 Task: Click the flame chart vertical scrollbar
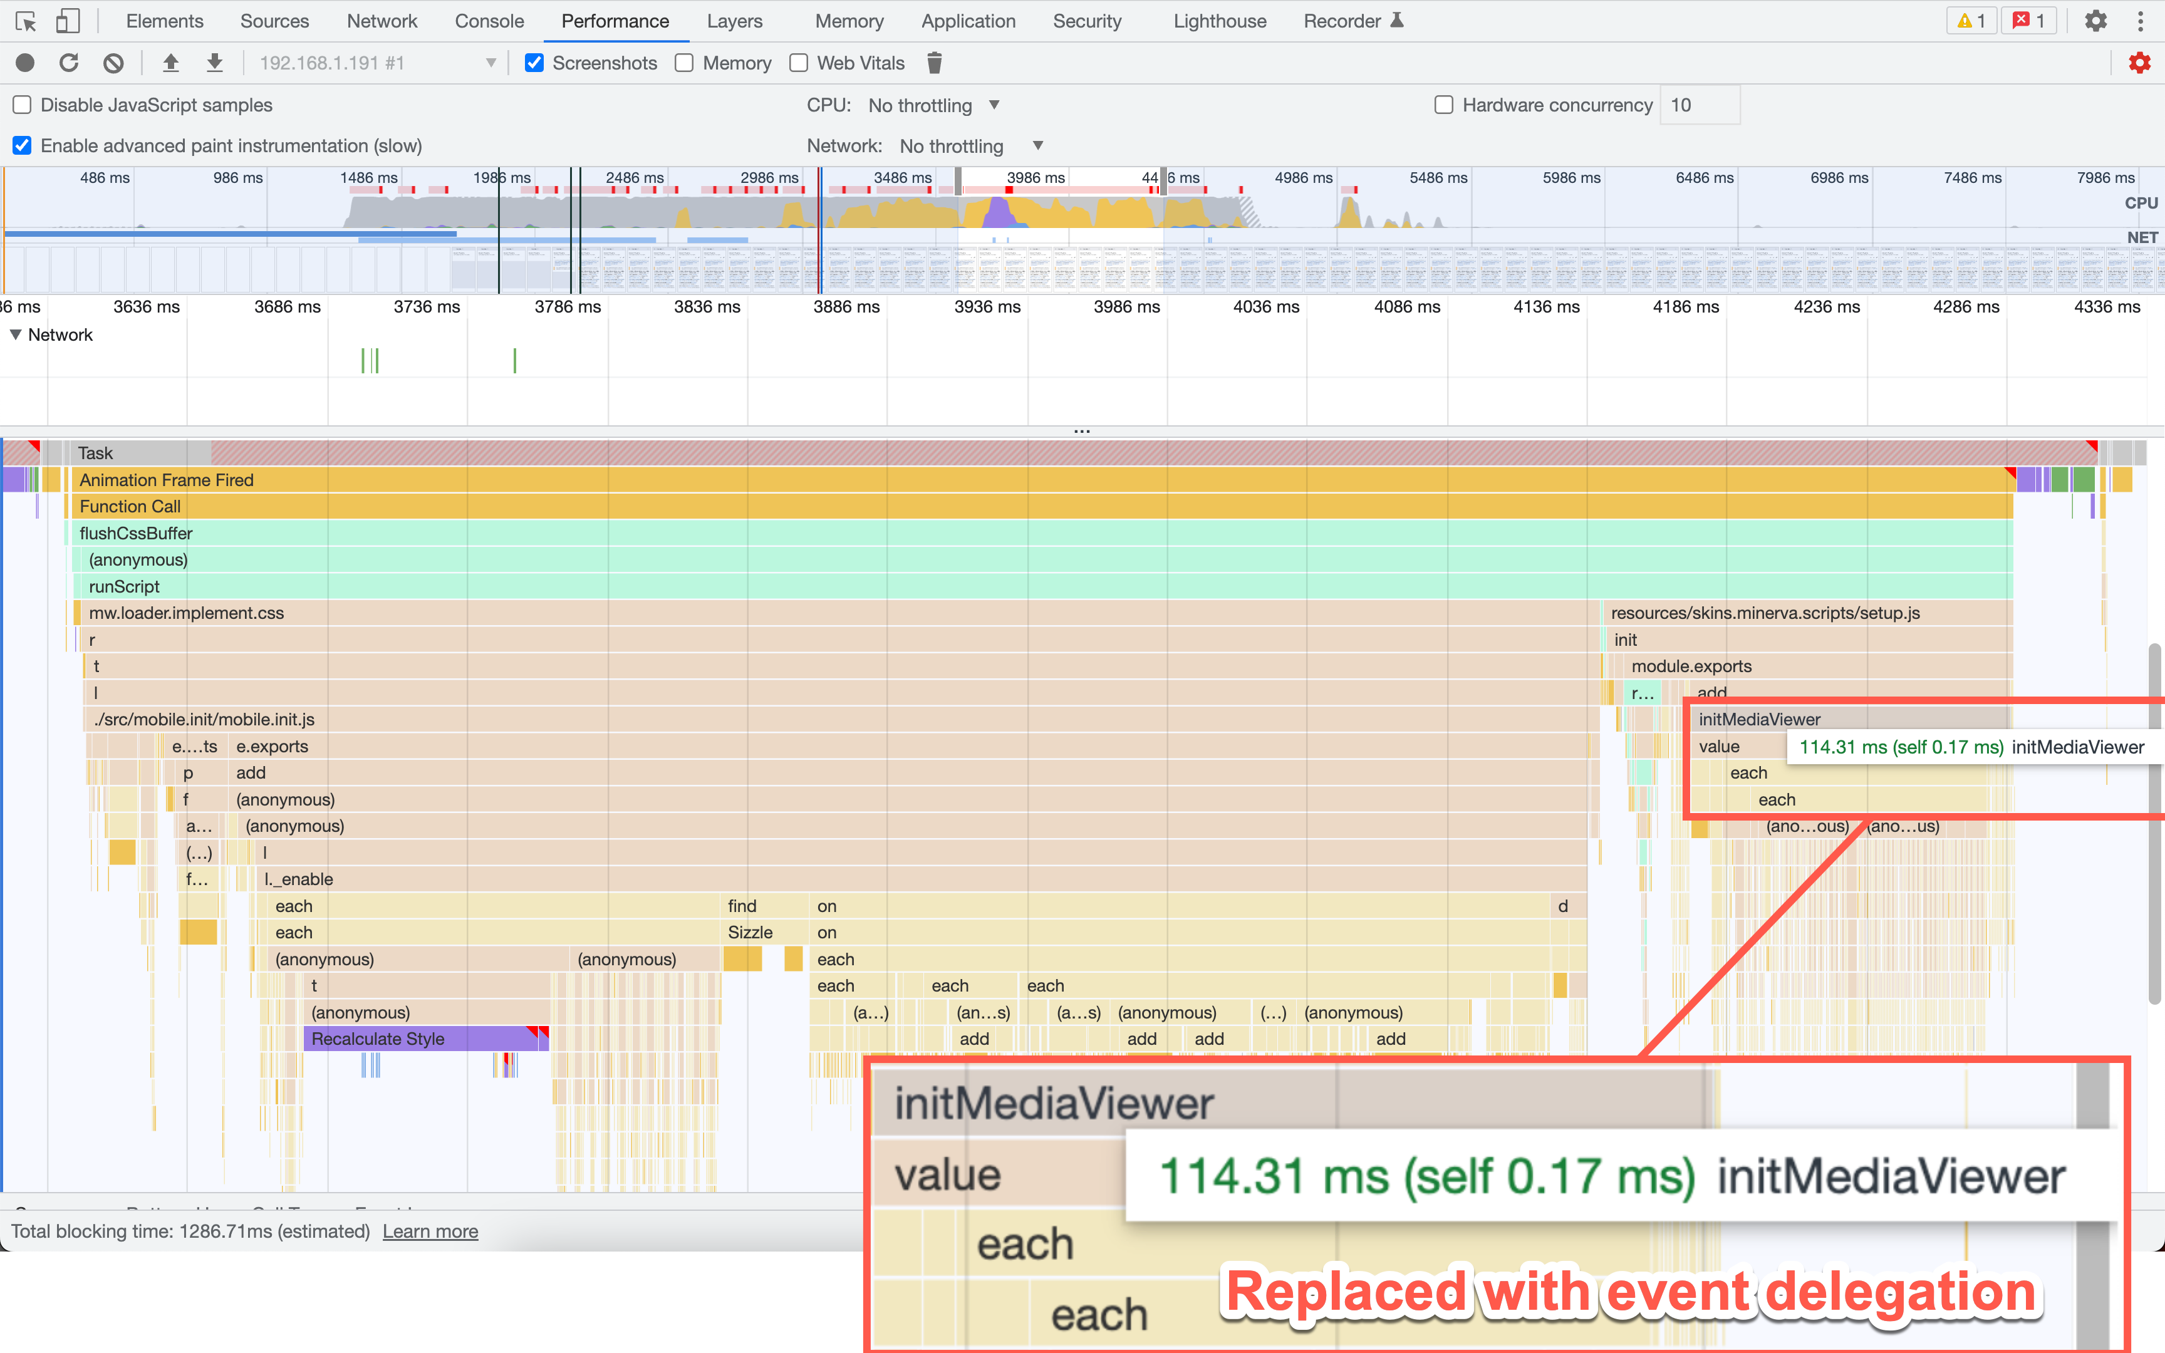click(2155, 823)
